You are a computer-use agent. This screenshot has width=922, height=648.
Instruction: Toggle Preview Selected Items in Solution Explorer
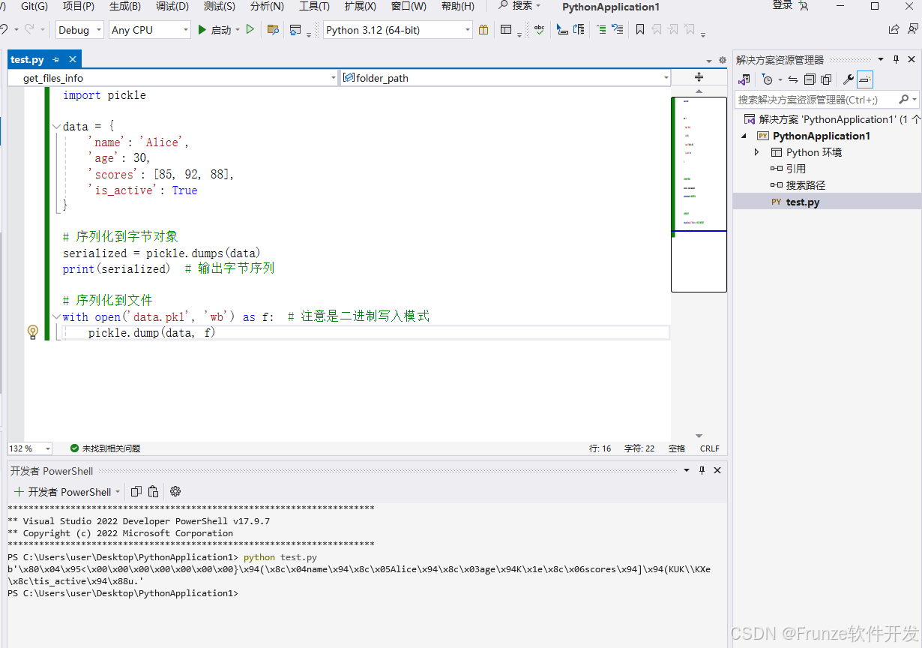click(865, 79)
